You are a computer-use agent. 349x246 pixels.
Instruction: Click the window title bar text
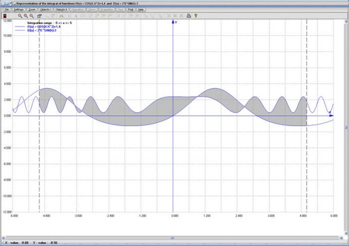coord(77,4)
